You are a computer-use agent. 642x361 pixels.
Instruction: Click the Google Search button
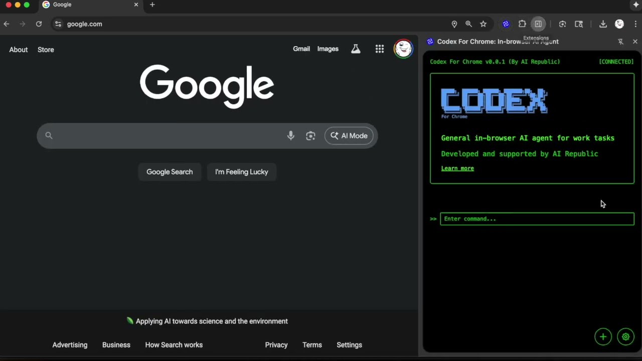tap(170, 172)
